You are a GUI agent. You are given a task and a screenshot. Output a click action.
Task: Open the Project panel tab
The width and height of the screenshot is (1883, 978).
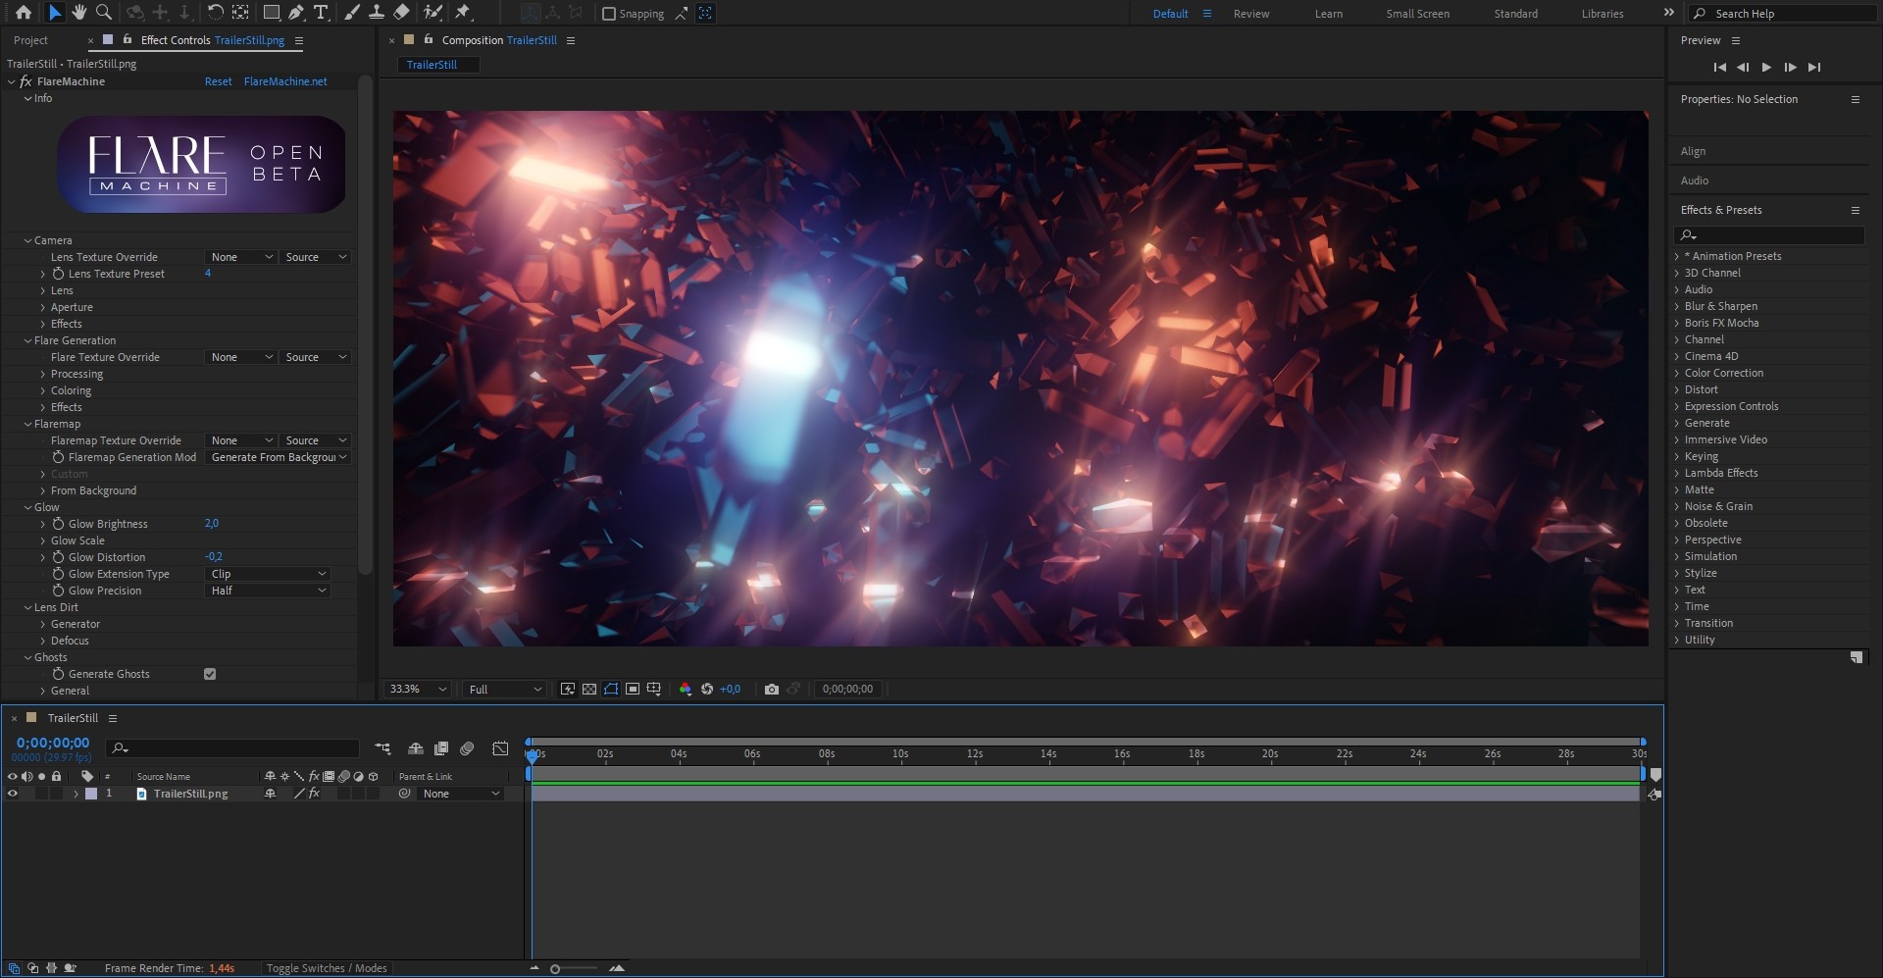(x=30, y=40)
